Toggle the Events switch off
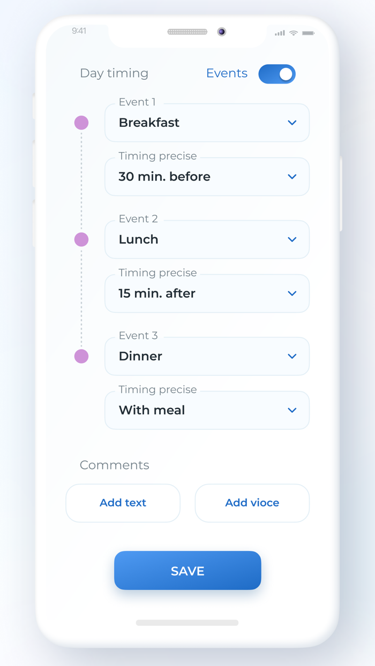 (277, 74)
